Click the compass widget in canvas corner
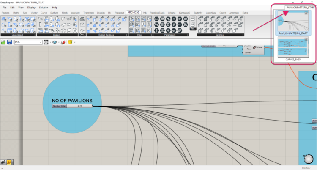Viewport: 317px width, 170px height. pyautogui.click(x=309, y=159)
